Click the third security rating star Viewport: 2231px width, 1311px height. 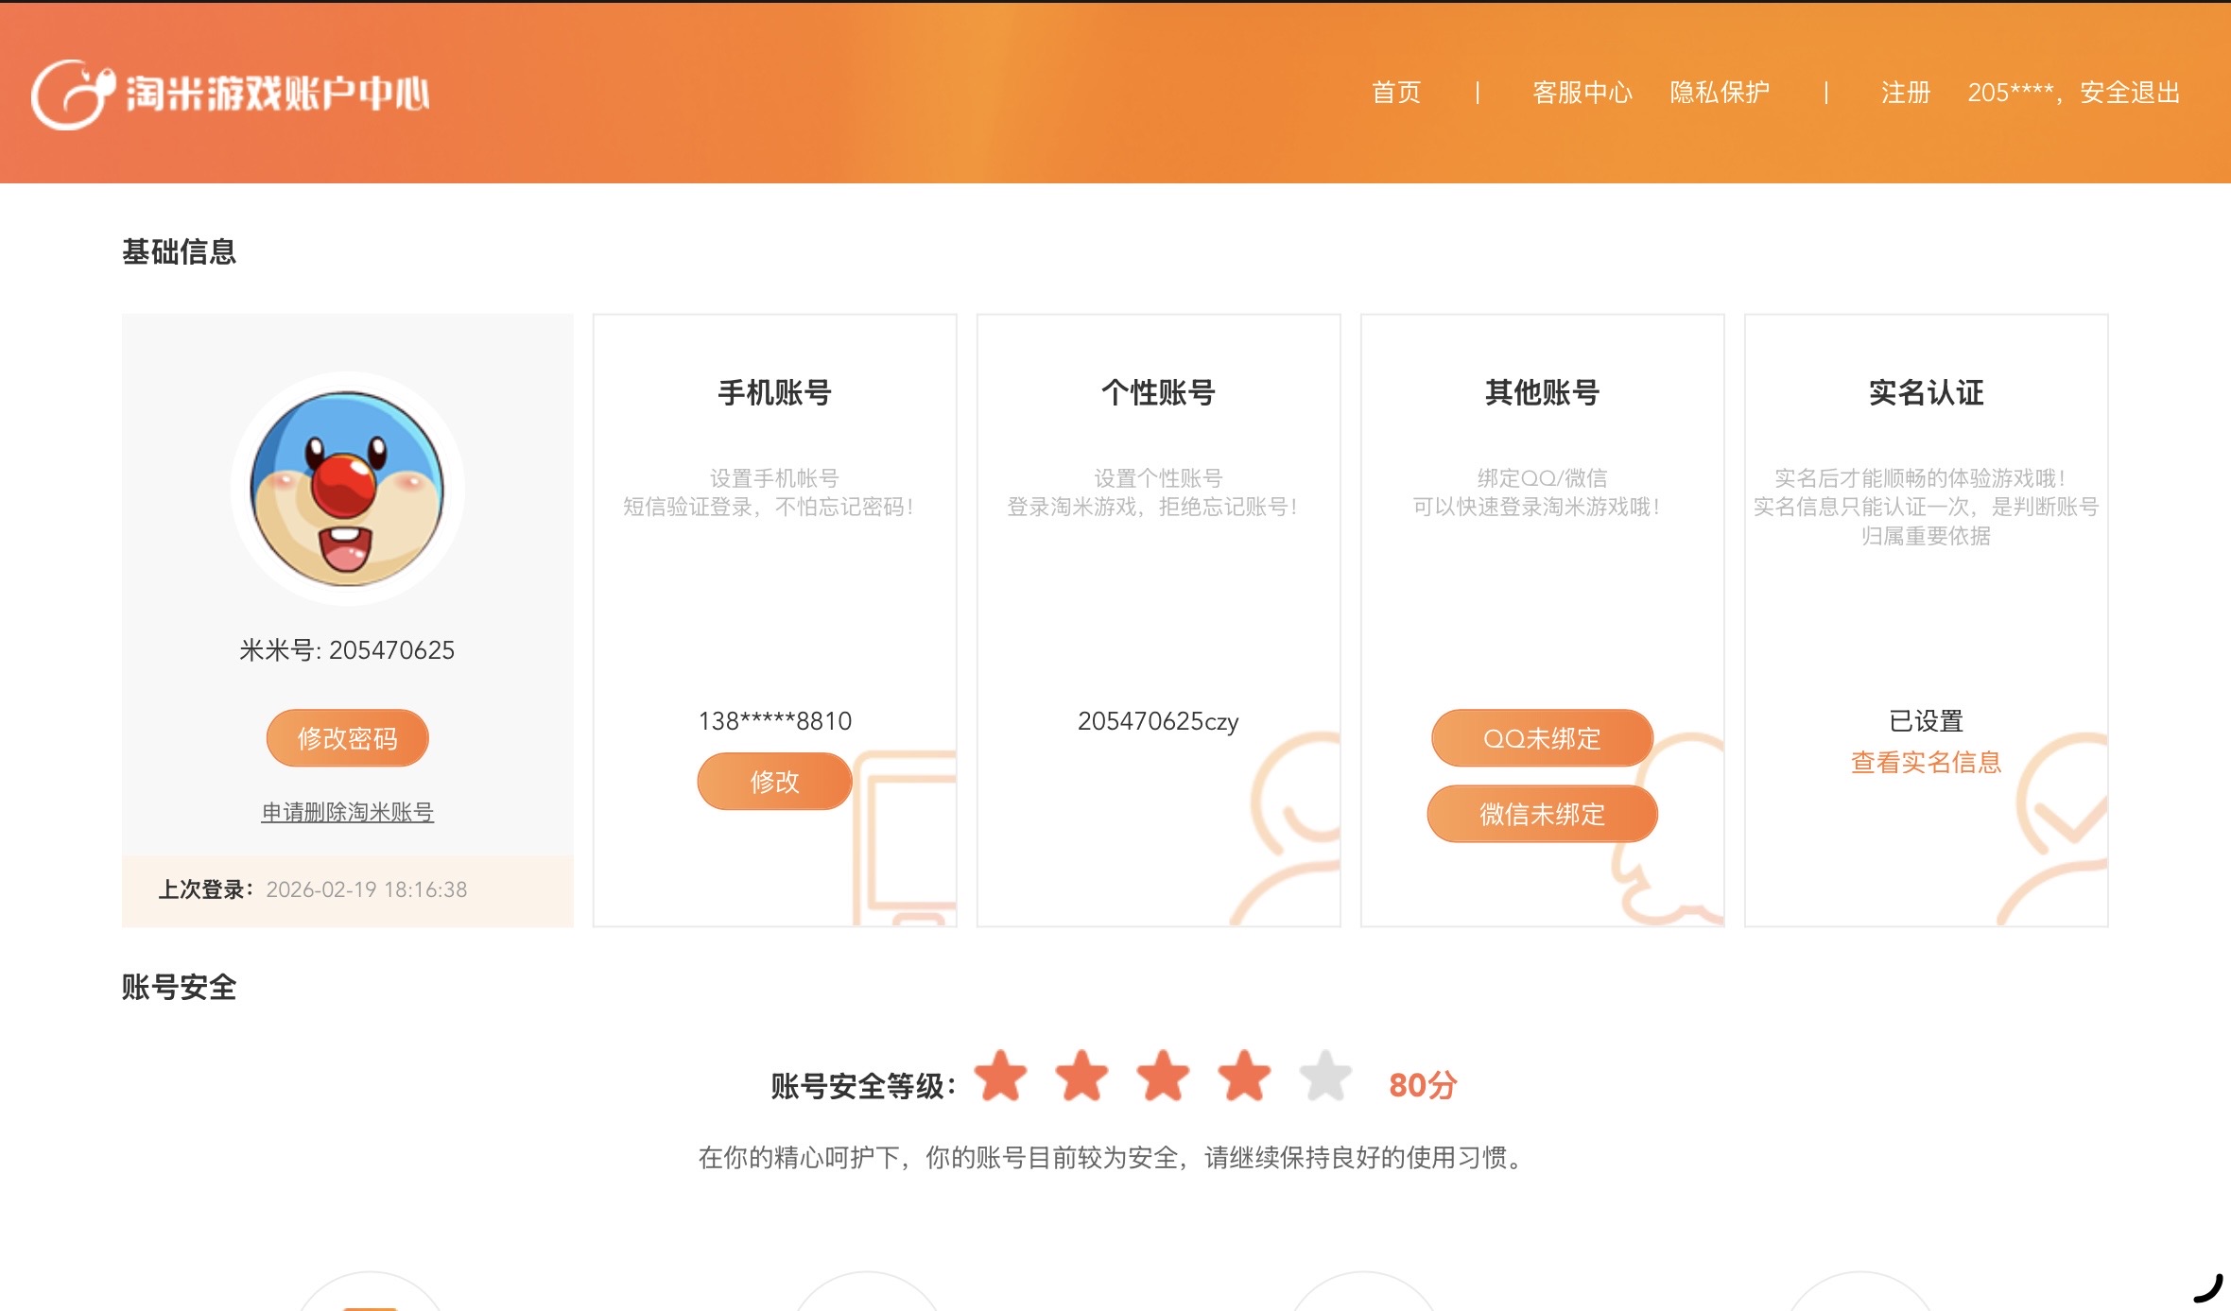1163,1077
